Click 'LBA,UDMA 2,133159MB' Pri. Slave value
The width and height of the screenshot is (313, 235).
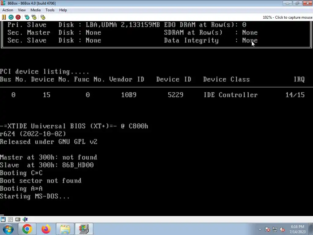click(123, 24)
